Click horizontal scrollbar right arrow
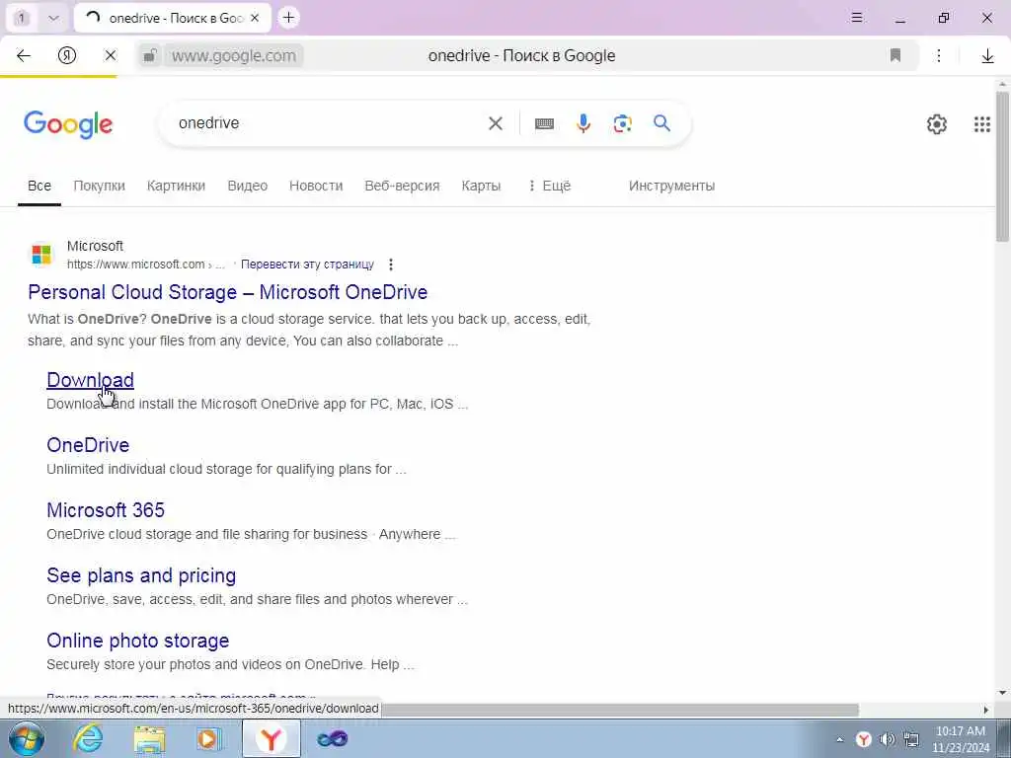1011x758 pixels. point(986,710)
